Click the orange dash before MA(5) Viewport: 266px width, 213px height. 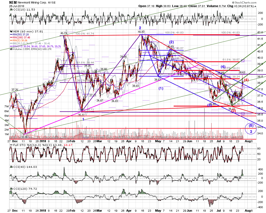(x=11, y=40)
